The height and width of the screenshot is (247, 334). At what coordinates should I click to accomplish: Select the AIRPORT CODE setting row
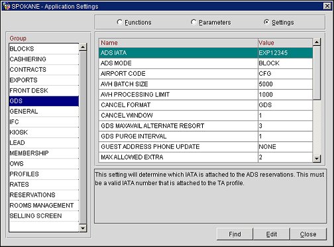click(205, 74)
